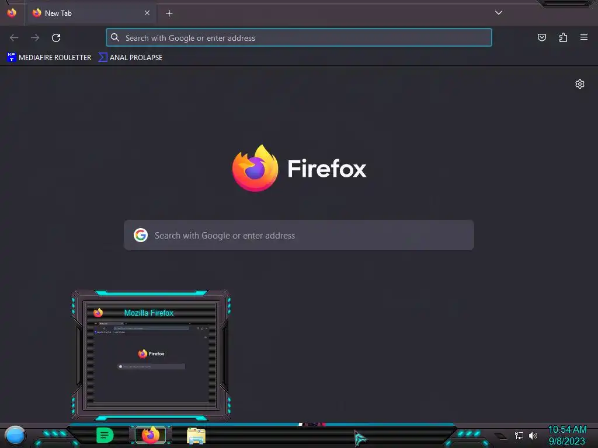The width and height of the screenshot is (598, 448).
Task: Click the blue Start orb
Action: [15, 436]
